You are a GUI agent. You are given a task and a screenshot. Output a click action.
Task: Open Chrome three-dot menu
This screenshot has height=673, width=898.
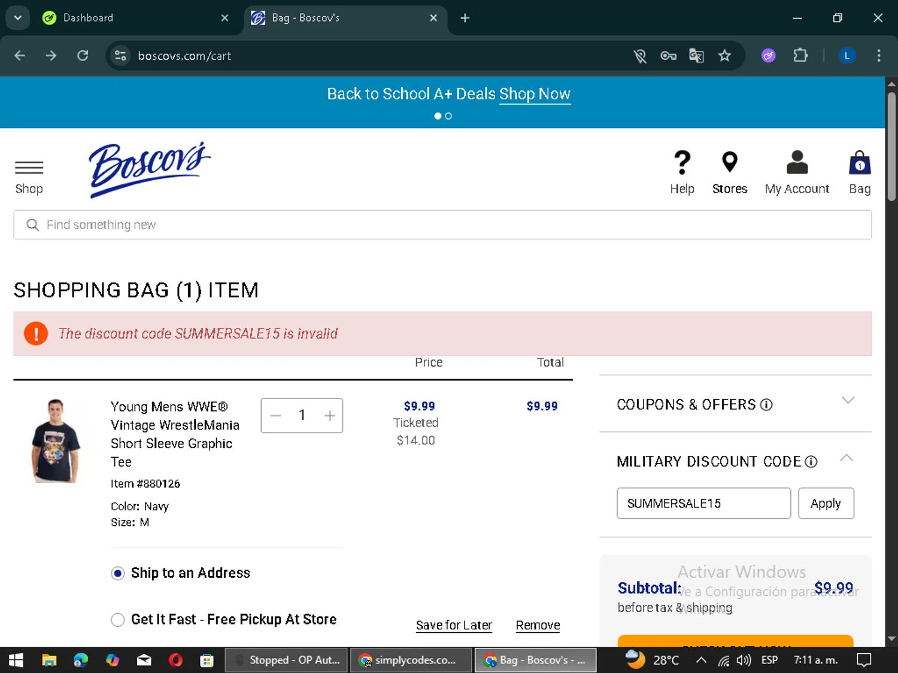coord(879,56)
